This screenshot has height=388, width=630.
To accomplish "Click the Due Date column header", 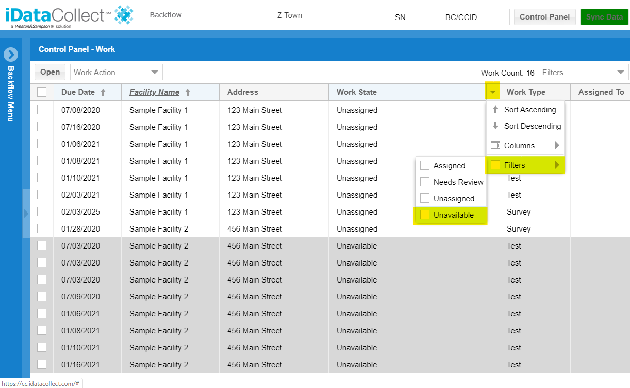I will 87,92.
